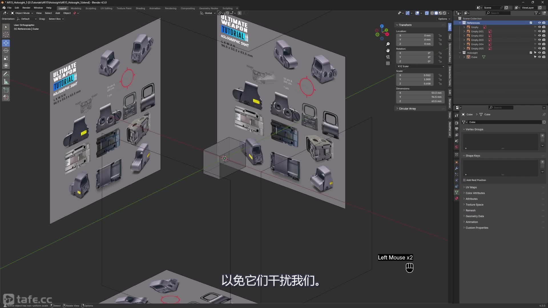Click the Location X lock icon
The image size is (548, 308).
click(440, 36)
